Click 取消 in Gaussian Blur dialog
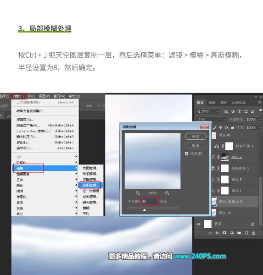The width and height of the screenshot is (263, 275). click(x=196, y=145)
